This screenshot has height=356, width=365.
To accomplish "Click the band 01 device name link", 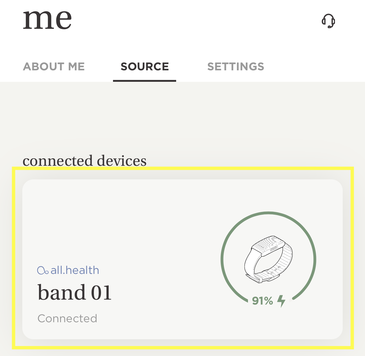I will 74,292.
